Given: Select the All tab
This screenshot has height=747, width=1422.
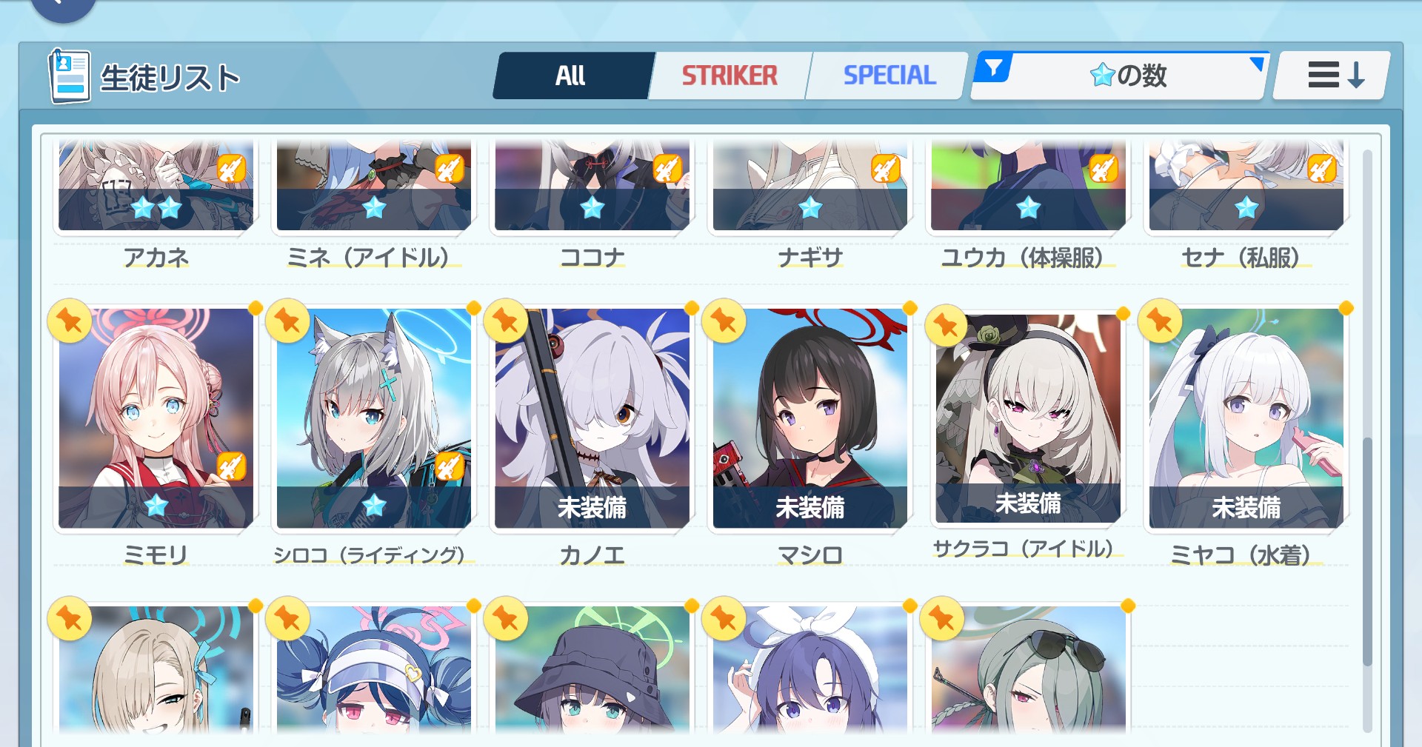Looking at the screenshot, I should pos(570,75).
